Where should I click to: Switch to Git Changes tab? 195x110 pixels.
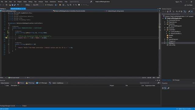point(176,80)
